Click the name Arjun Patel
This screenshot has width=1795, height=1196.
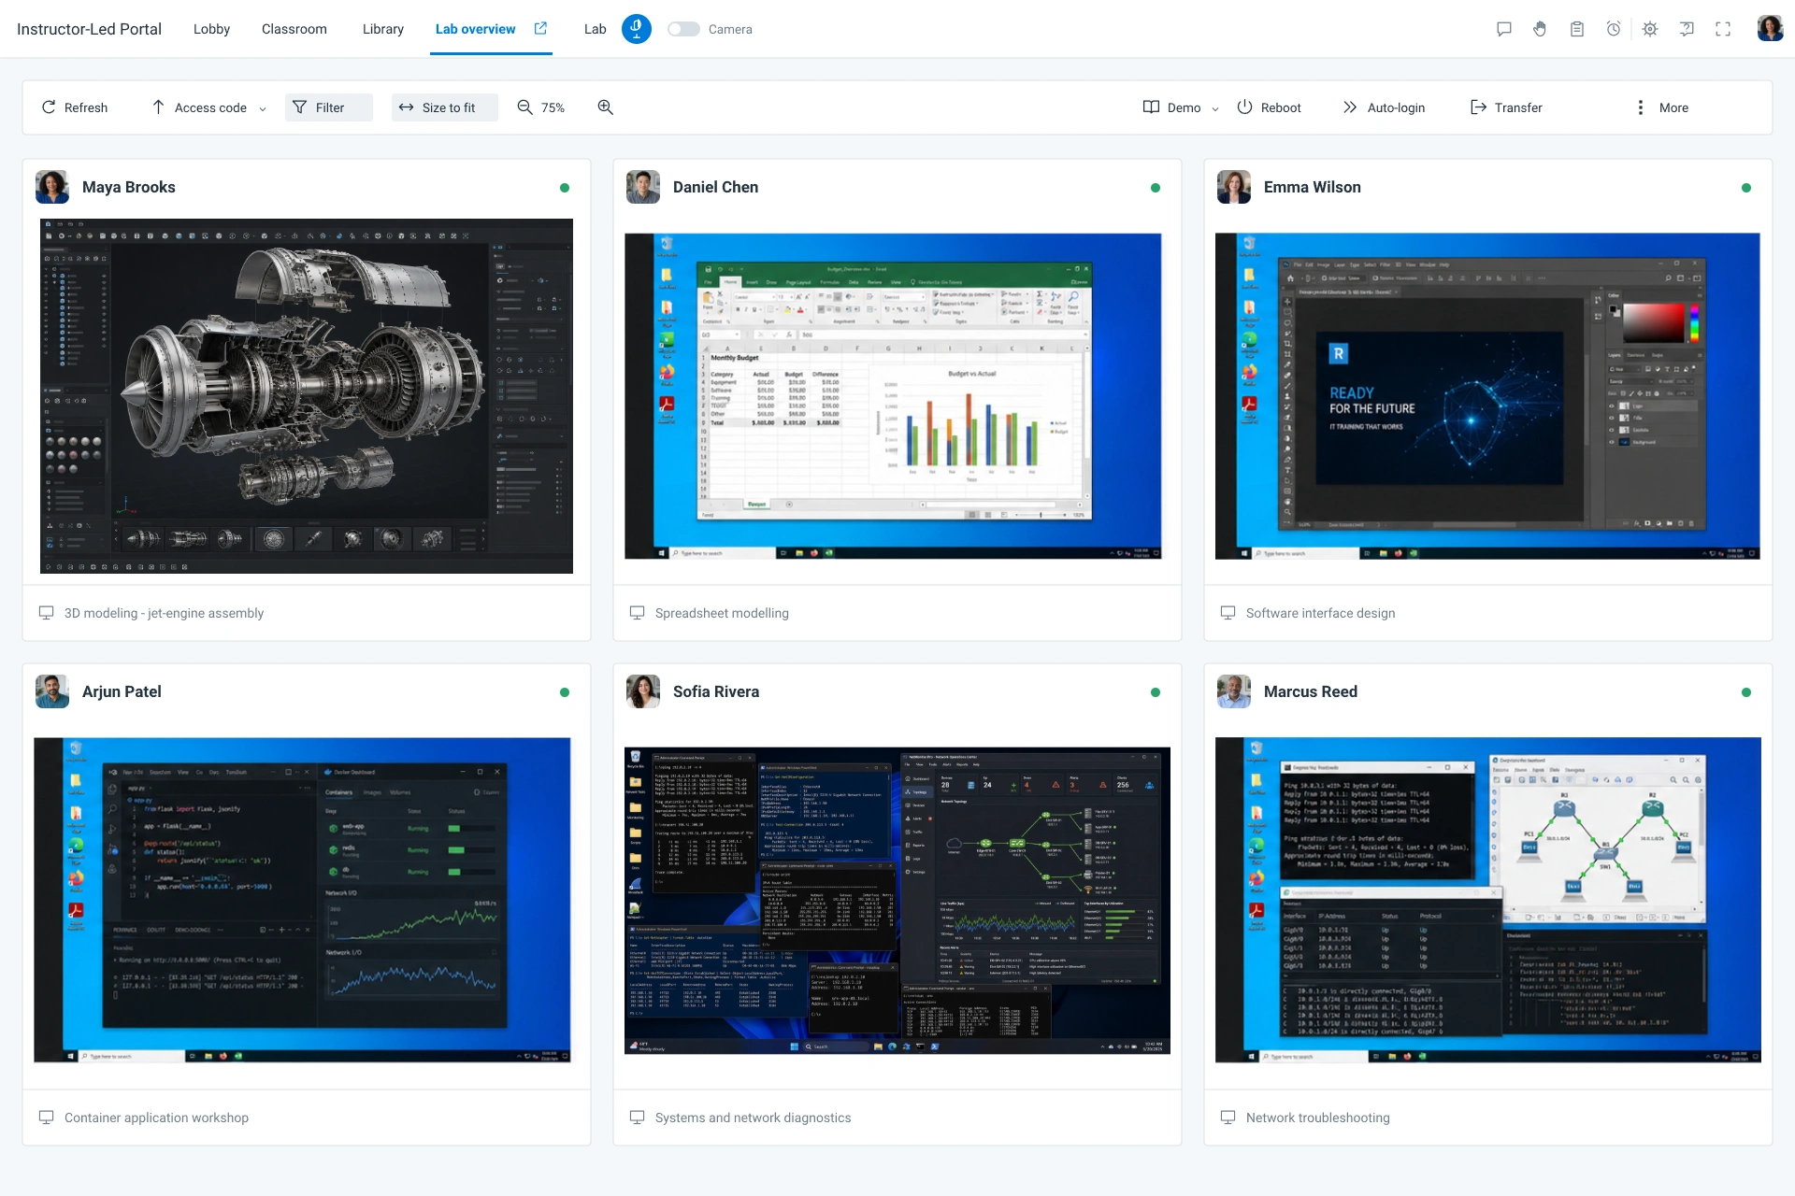point(122,691)
